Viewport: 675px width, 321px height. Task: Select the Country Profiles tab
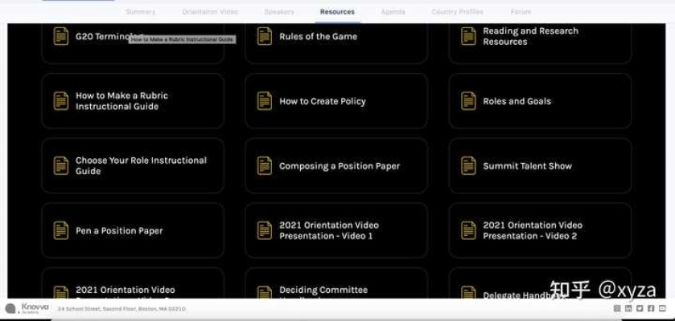point(457,12)
